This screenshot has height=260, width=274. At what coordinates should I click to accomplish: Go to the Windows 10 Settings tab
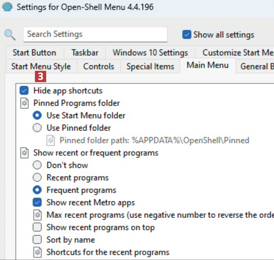tap(150, 53)
